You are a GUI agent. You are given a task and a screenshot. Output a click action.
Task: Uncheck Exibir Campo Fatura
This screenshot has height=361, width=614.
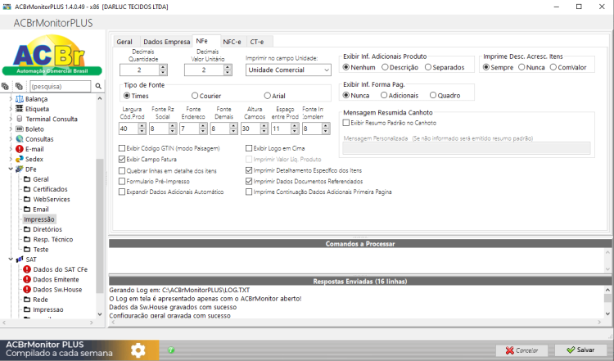122,160
